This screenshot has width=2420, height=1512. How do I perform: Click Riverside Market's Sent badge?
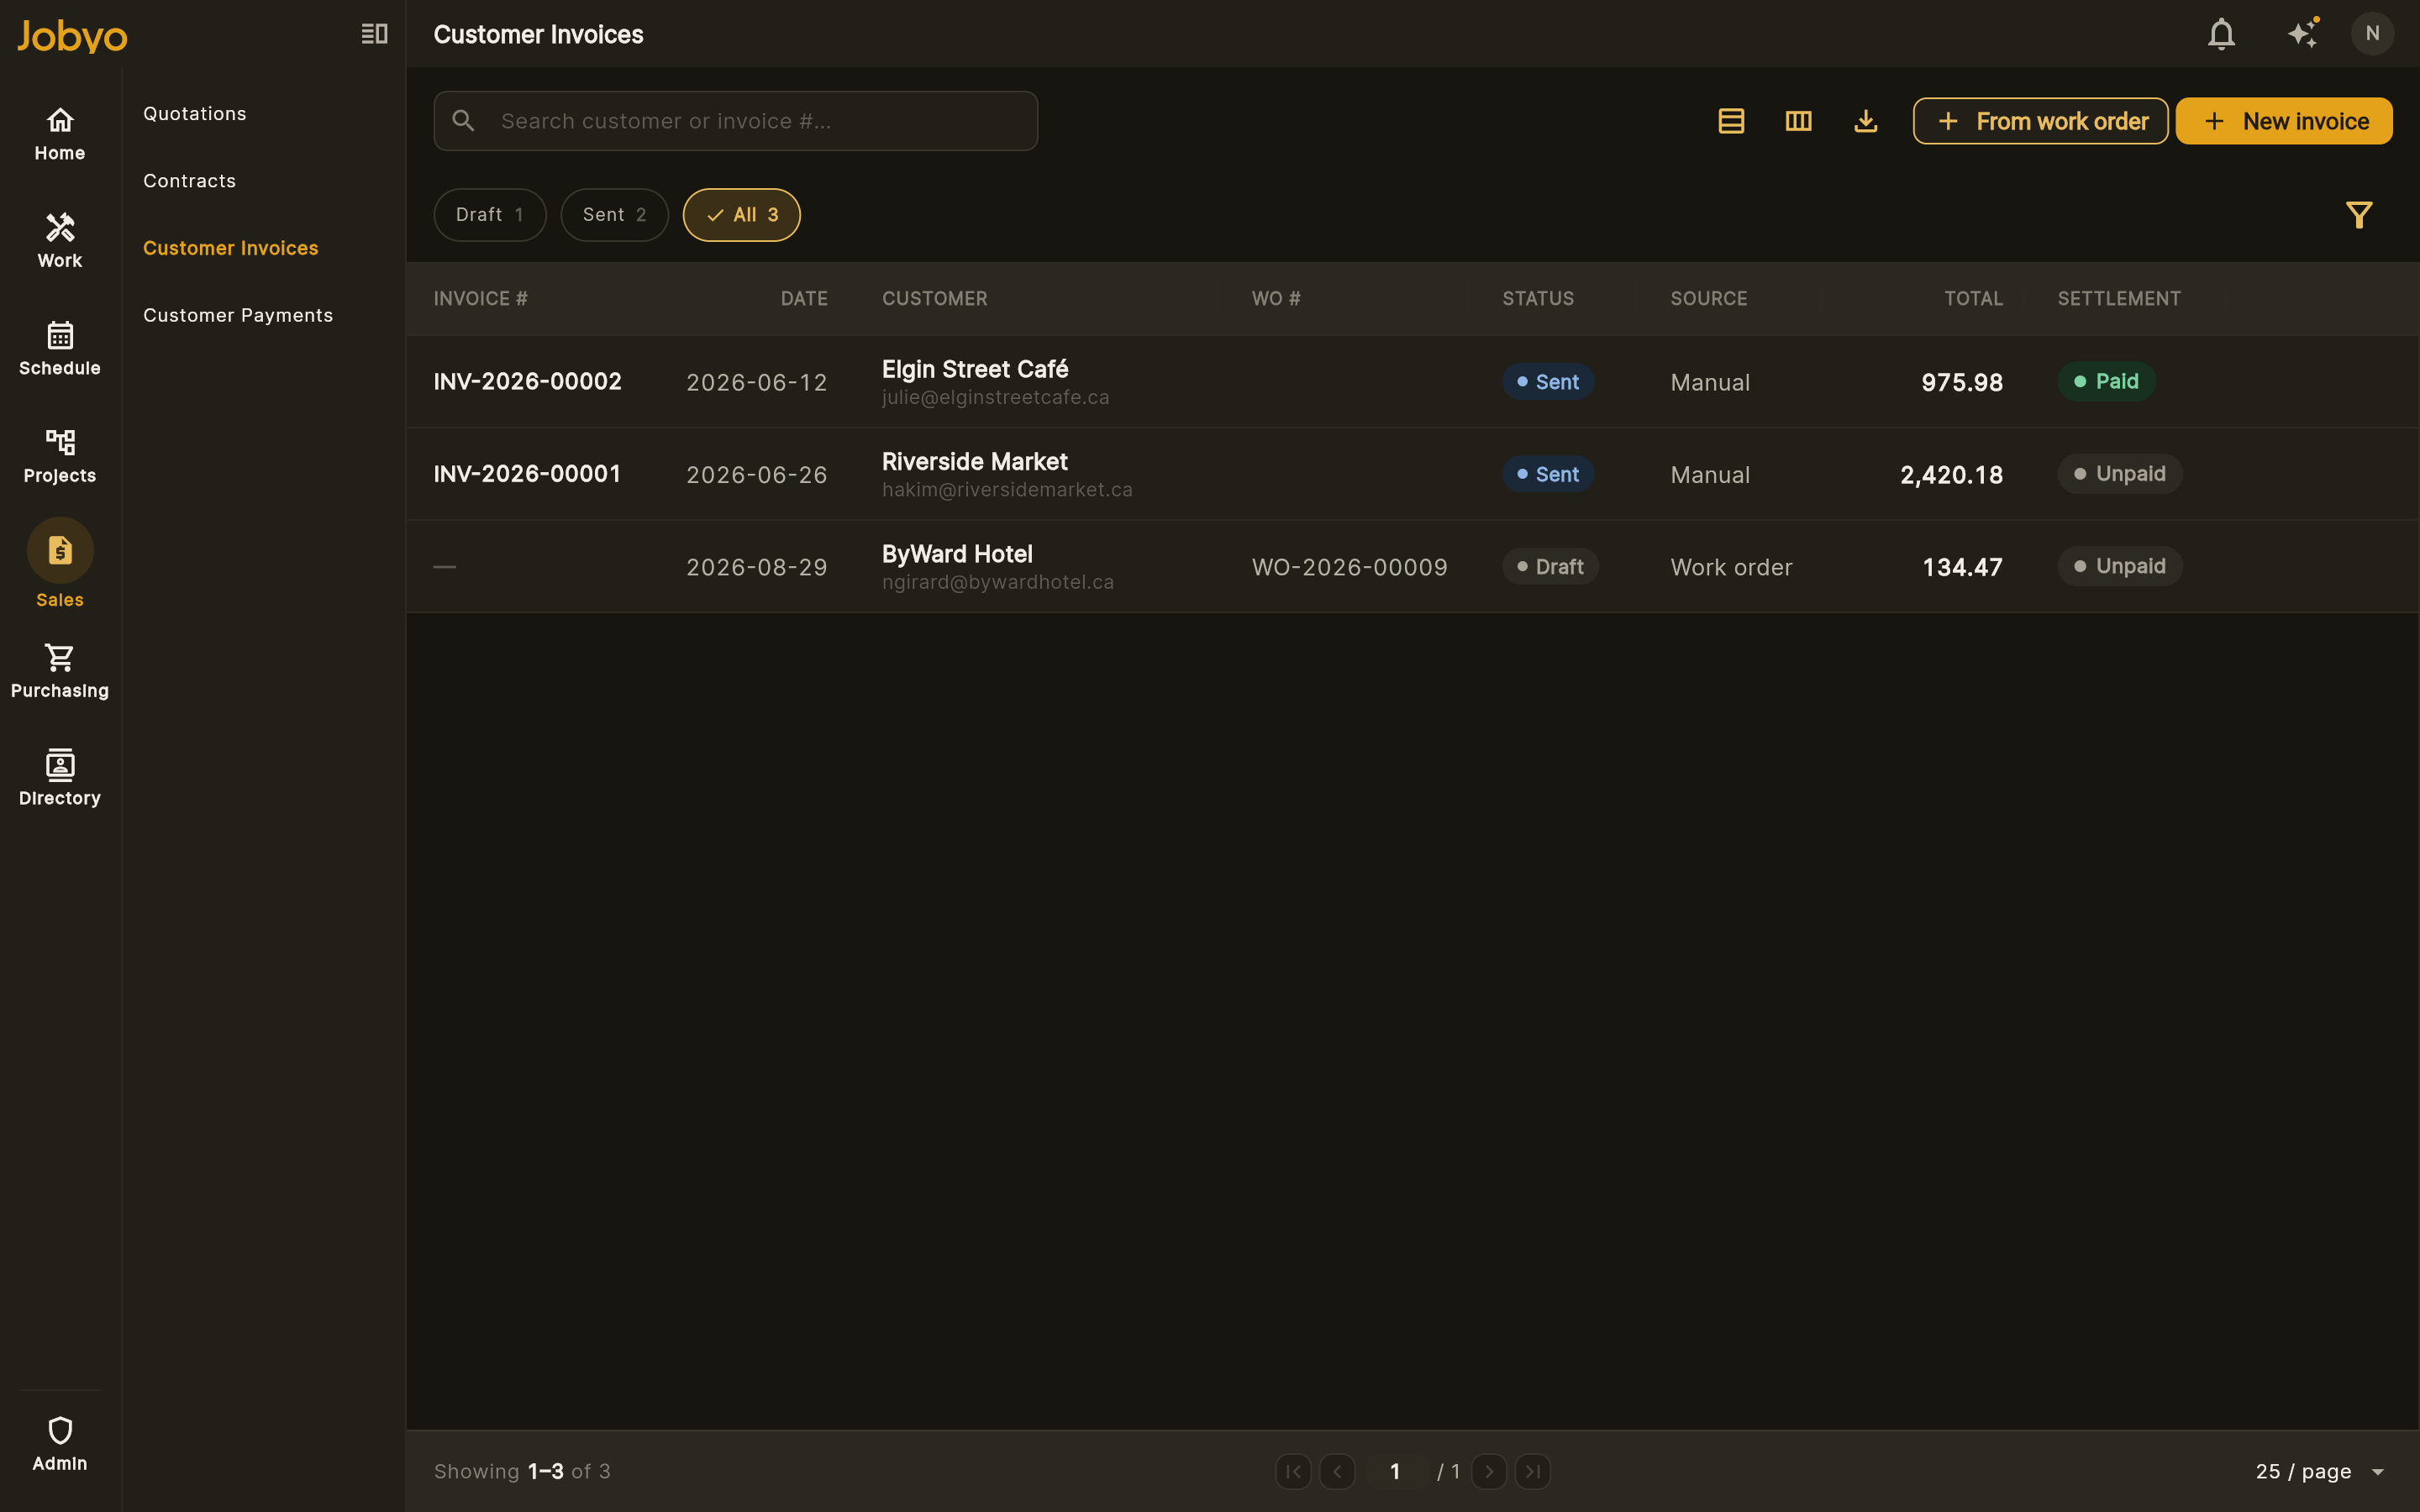pyautogui.click(x=1548, y=474)
